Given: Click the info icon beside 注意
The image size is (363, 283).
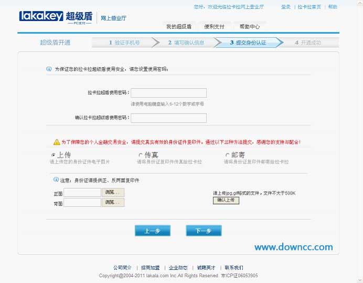Looking at the screenshot, I should [56, 180].
